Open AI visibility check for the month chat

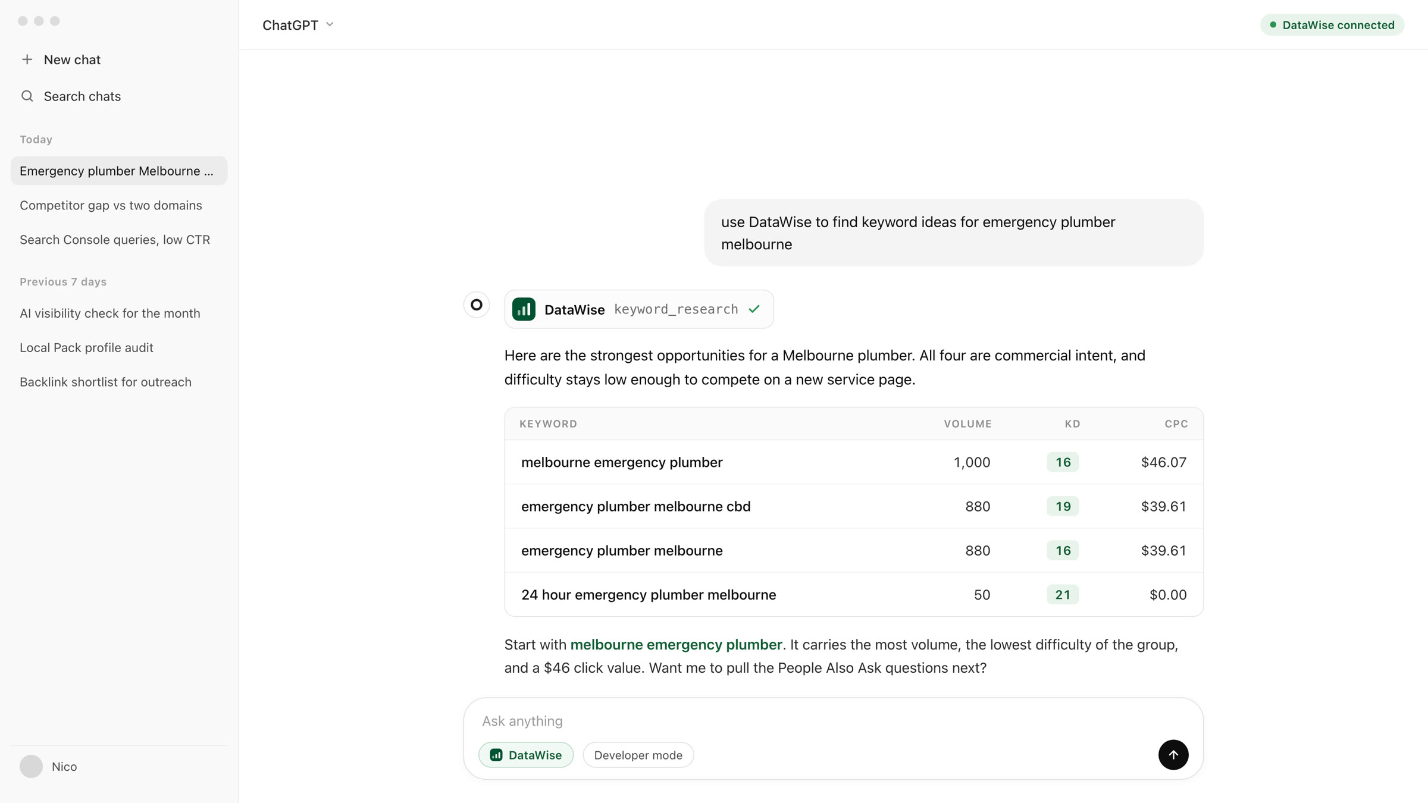119,313
